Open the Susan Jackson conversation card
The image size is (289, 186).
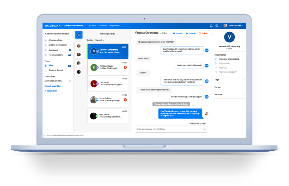[108, 100]
